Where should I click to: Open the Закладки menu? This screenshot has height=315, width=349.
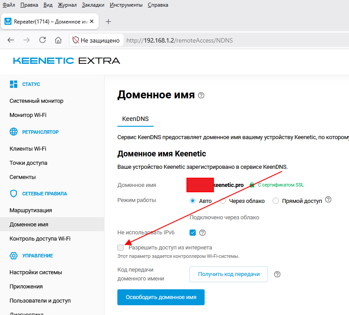pos(93,5)
